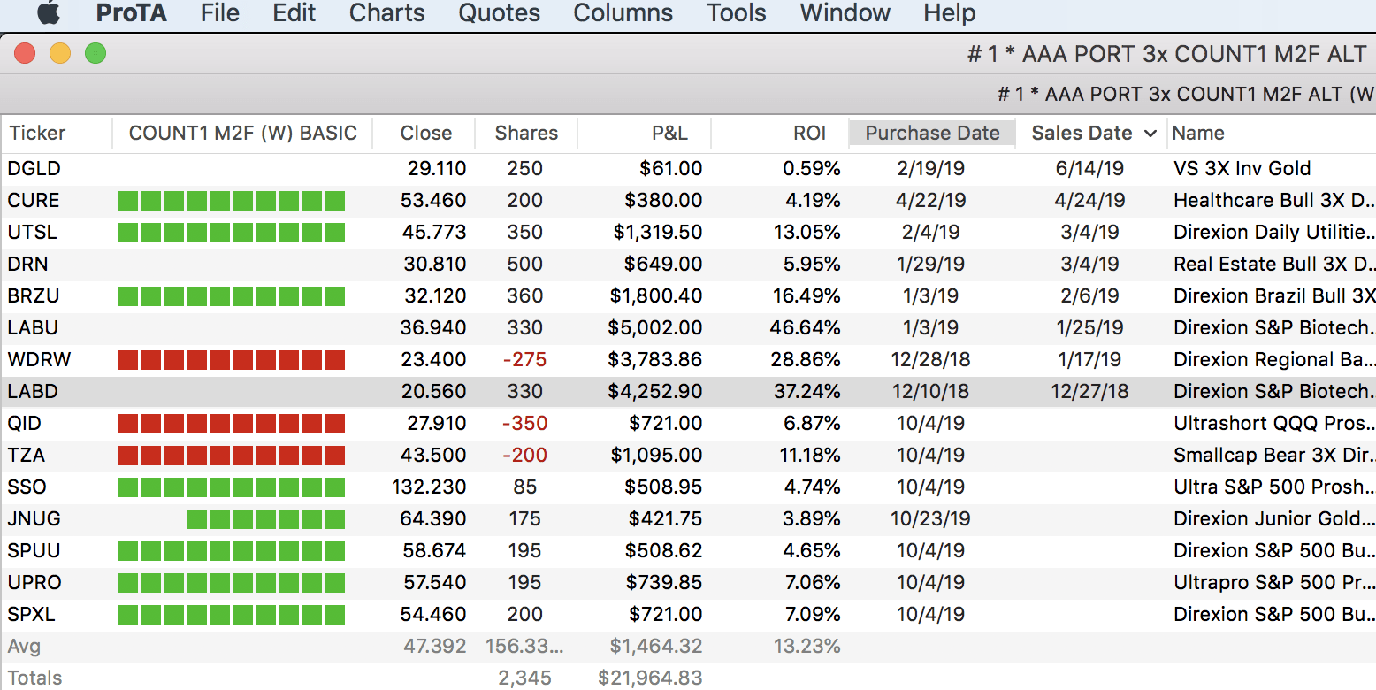Select TZA's negative shares value

524,456
